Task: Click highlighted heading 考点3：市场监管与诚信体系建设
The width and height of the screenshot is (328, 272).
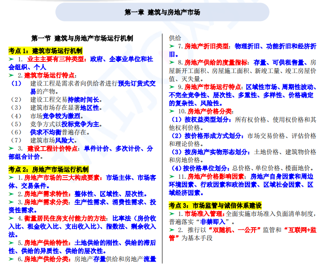Action: point(215,205)
